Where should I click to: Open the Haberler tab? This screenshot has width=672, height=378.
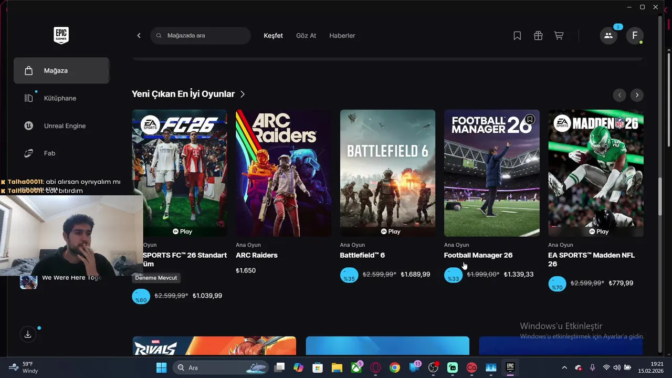click(342, 36)
